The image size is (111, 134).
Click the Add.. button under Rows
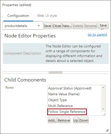pyautogui.click(x=52, y=120)
